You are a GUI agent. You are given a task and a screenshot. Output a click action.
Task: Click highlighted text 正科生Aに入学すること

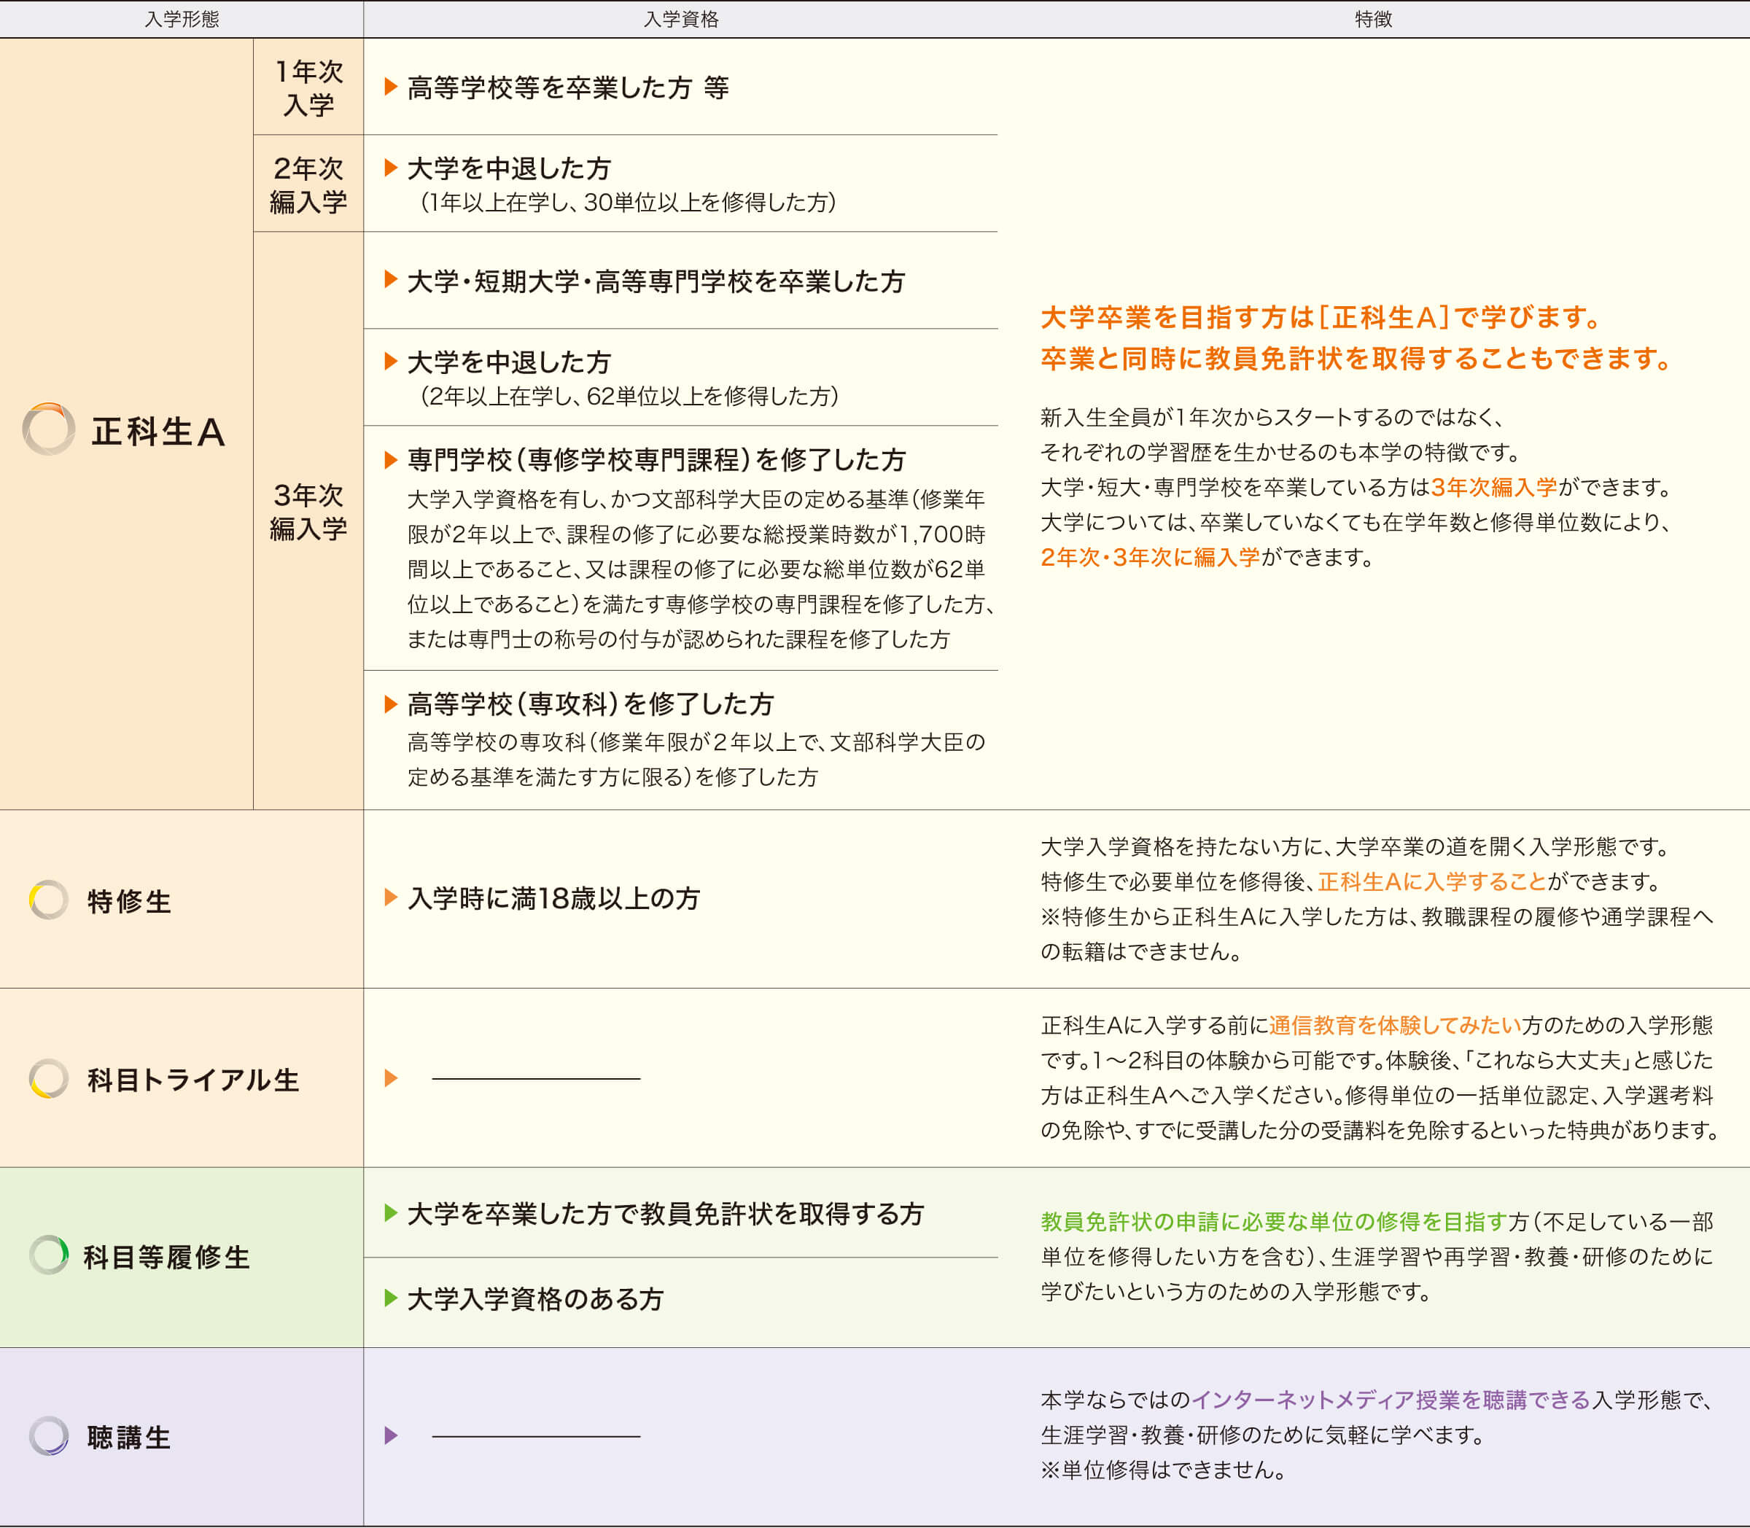[x=1432, y=881]
